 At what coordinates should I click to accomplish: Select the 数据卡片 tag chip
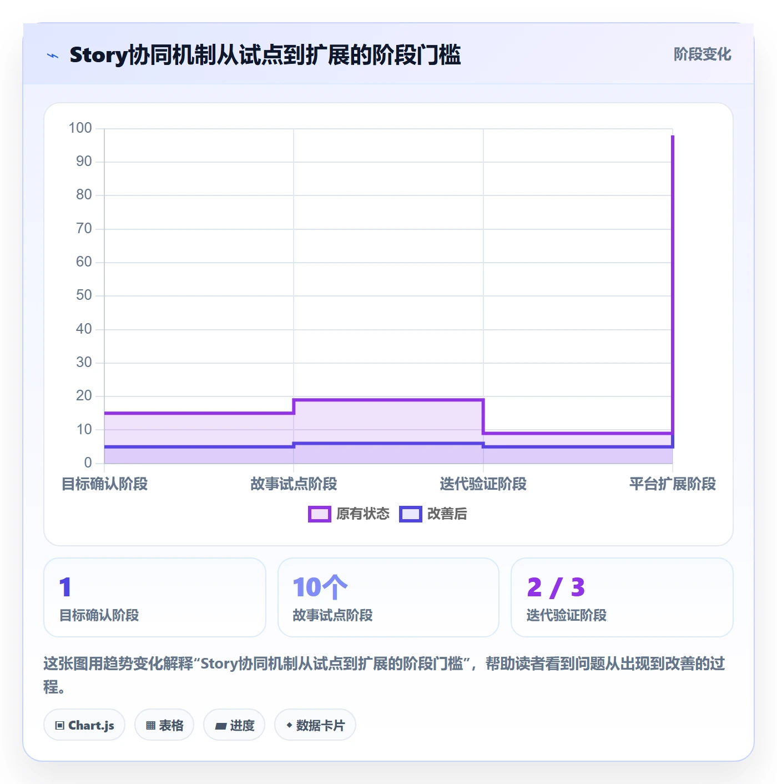[315, 725]
